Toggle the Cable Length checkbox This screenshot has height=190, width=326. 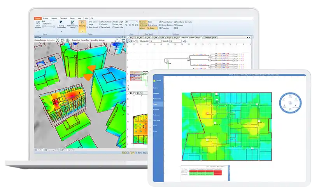pos(113,22)
